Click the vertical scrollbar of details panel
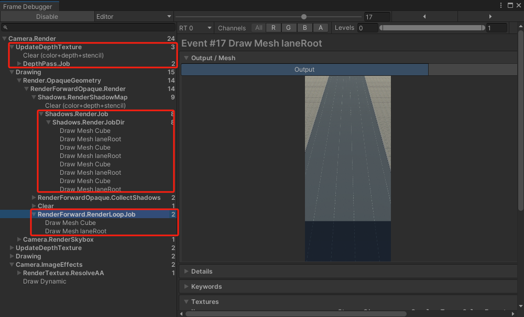 (x=521, y=120)
